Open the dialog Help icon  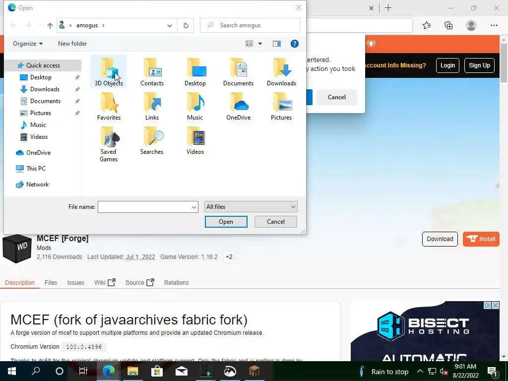click(295, 44)
